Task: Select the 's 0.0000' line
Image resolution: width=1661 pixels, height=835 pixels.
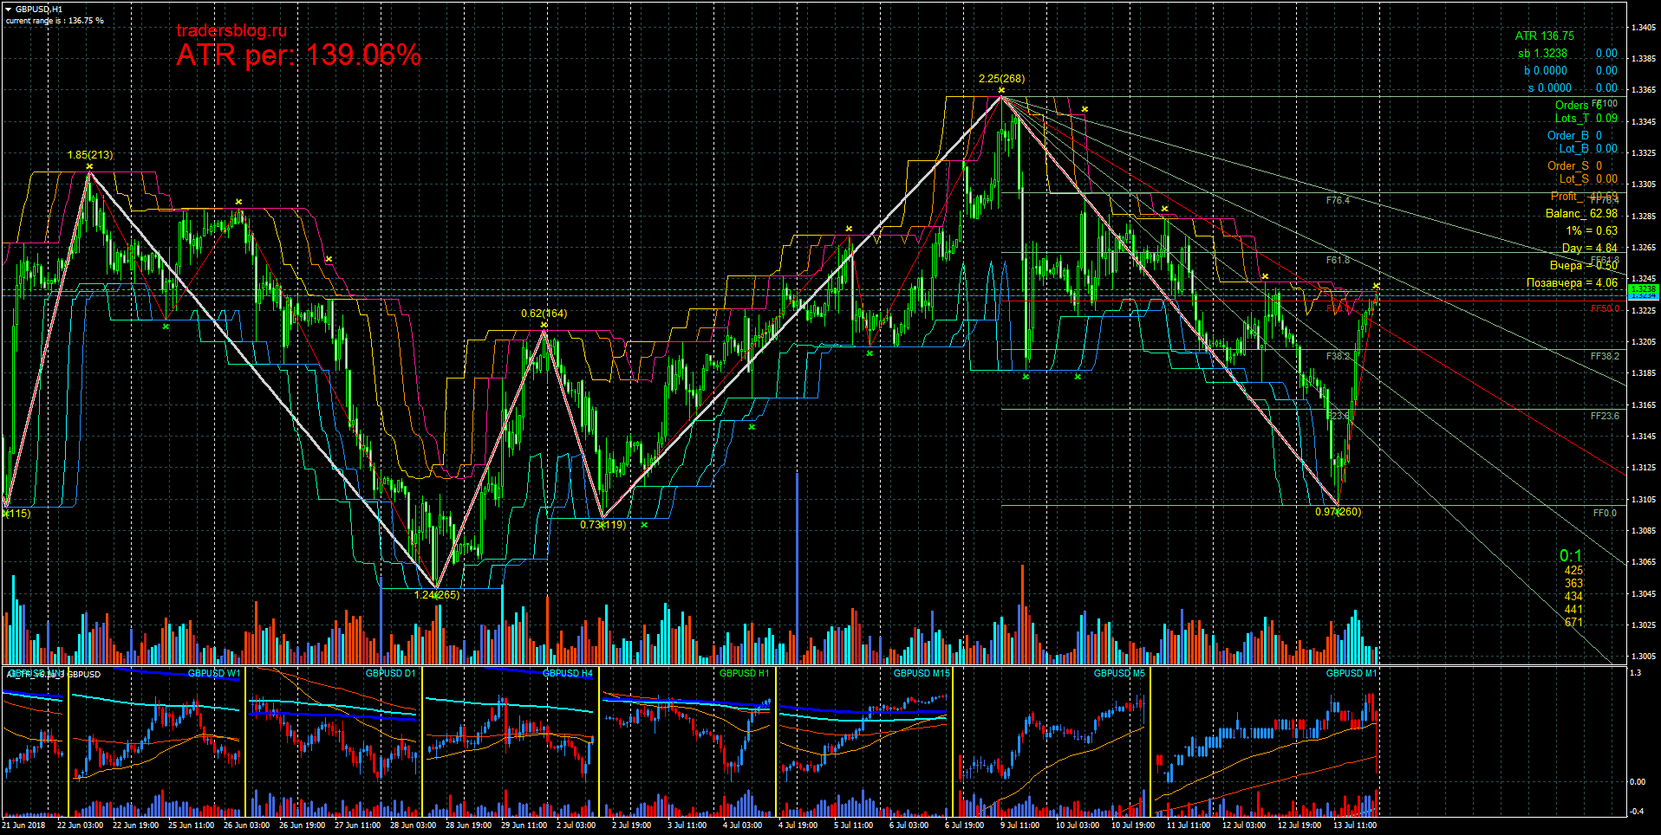Action: pyautogui.click(x=1549, y=87)
